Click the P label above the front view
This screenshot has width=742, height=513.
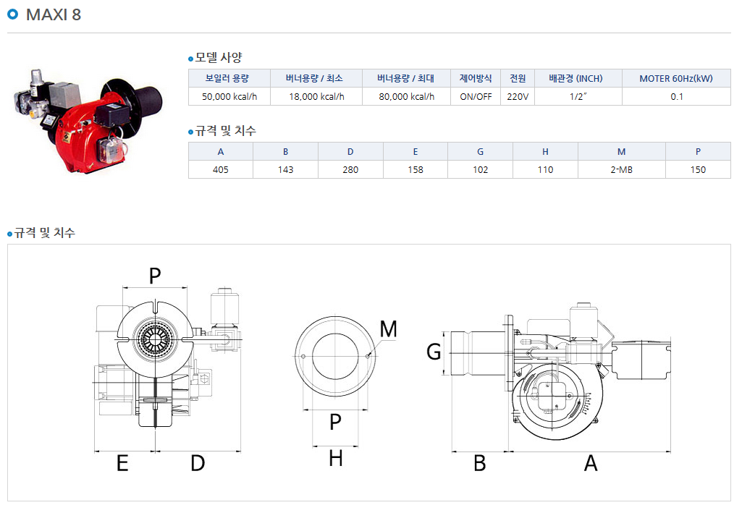[155, 276]
